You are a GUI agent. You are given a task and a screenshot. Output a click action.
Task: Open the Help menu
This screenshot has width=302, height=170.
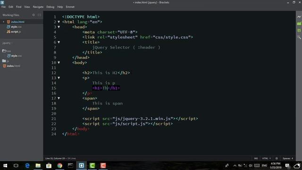point(60,7)
